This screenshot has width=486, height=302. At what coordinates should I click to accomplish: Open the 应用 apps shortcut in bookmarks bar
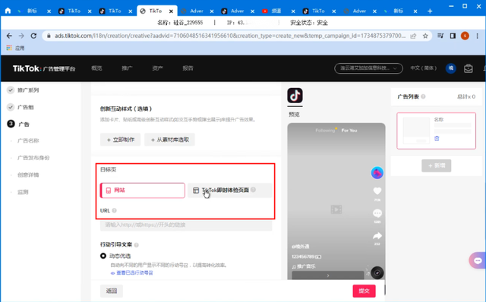(x=15, y=48)
